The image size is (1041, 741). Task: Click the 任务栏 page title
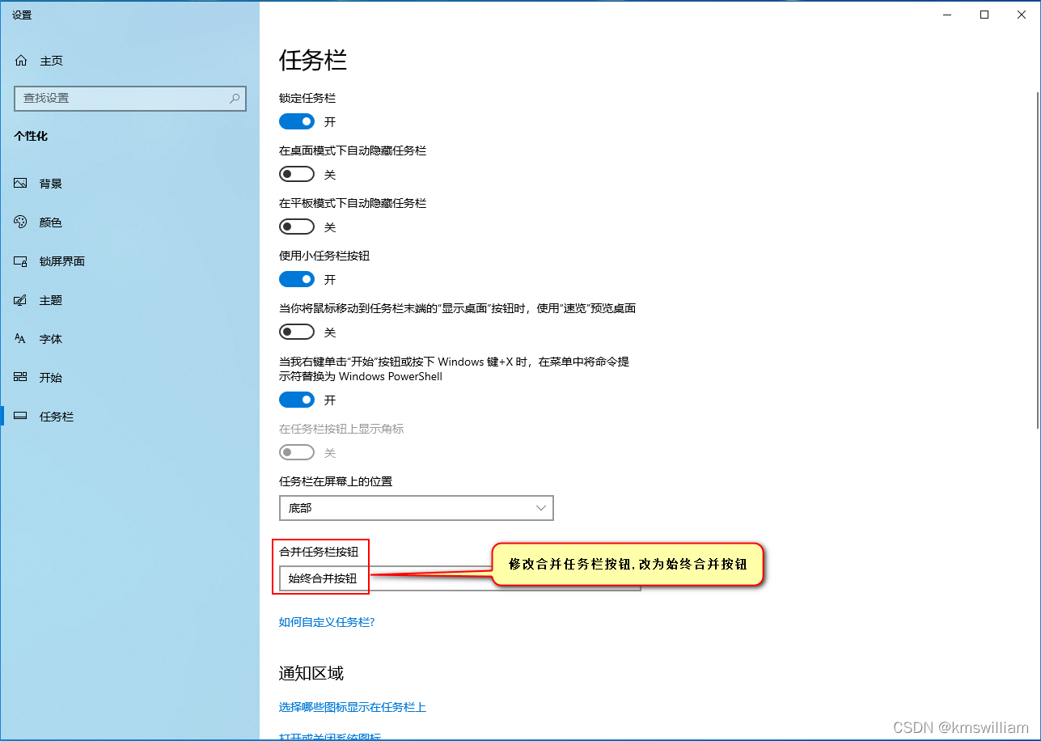click(x=313, y=61)
